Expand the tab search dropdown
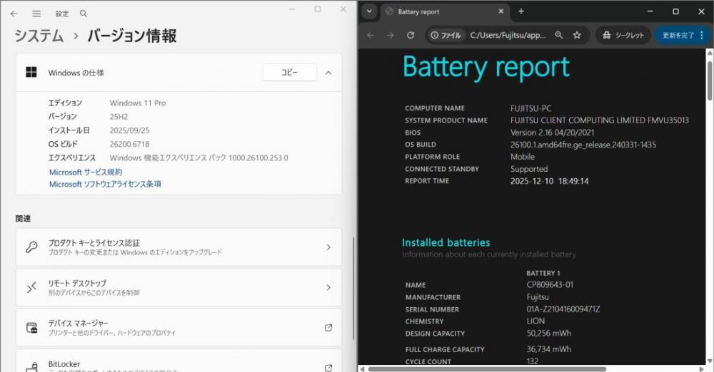Image resolution: width=714 pixels, height=372 pixels. click(x=368, y=11)
